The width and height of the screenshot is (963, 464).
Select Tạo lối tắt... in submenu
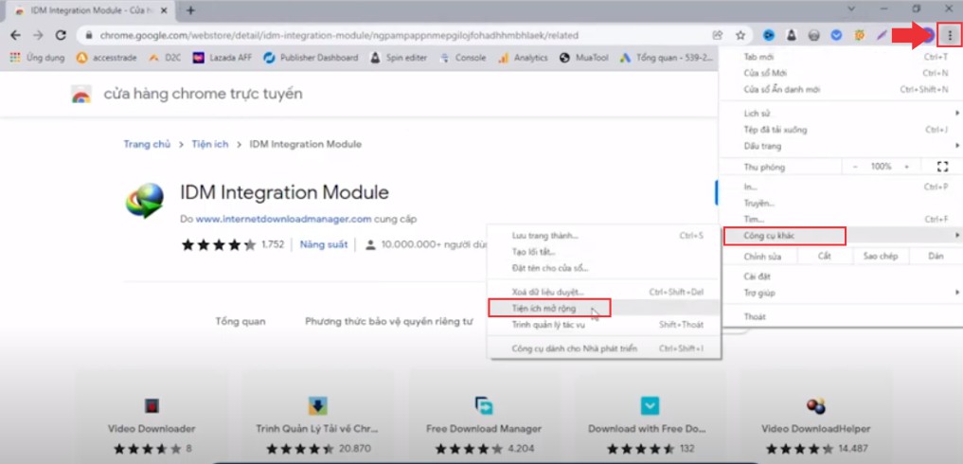[604, 252]
